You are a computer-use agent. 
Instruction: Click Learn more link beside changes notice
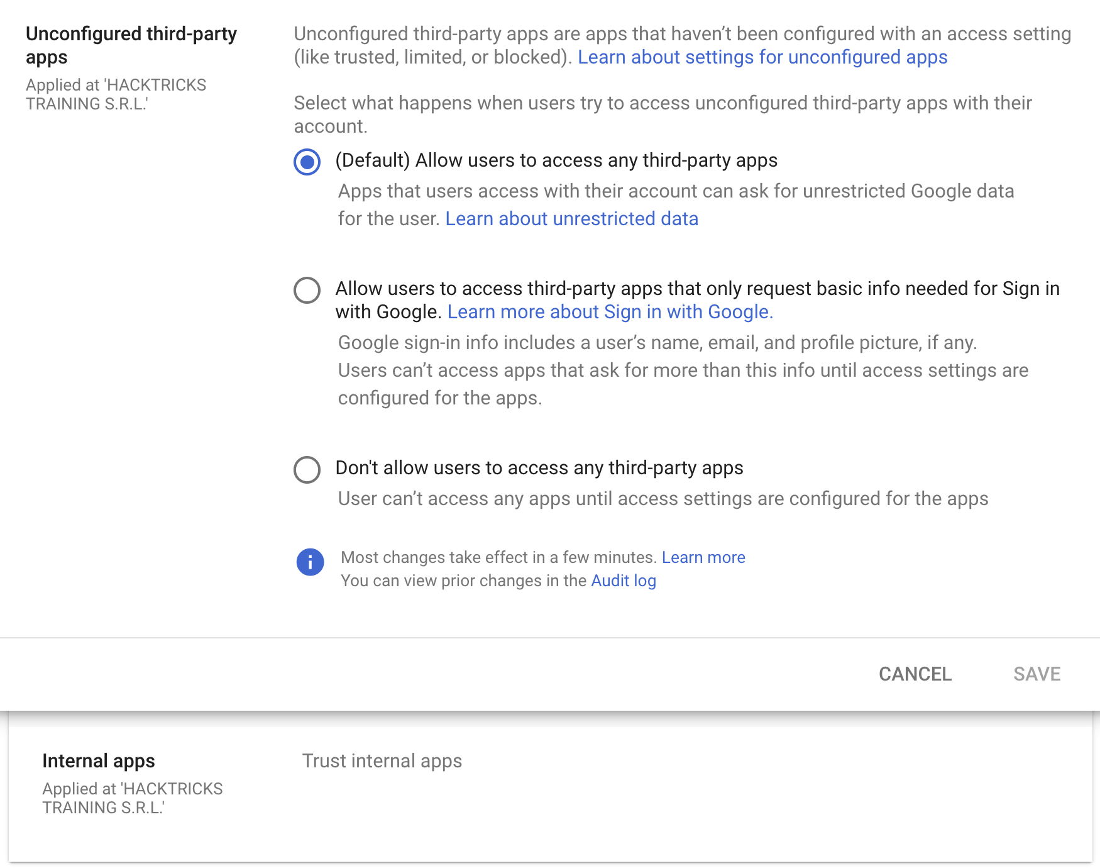click(703, 557)
